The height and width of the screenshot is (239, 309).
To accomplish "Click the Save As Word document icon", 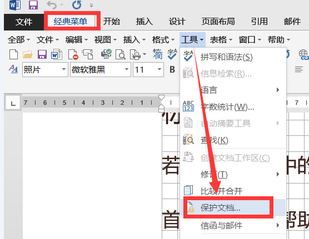I will pos(57,54).
